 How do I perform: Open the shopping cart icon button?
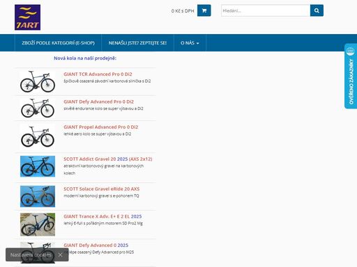(x=204, y=10)
